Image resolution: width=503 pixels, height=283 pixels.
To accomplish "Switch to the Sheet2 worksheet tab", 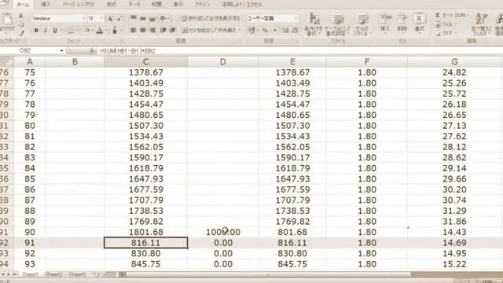I will (54, 274).
